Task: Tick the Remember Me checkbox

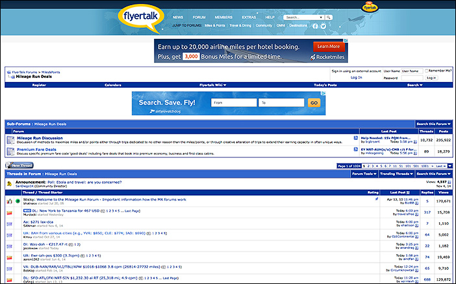Action: tap(426, 71)
